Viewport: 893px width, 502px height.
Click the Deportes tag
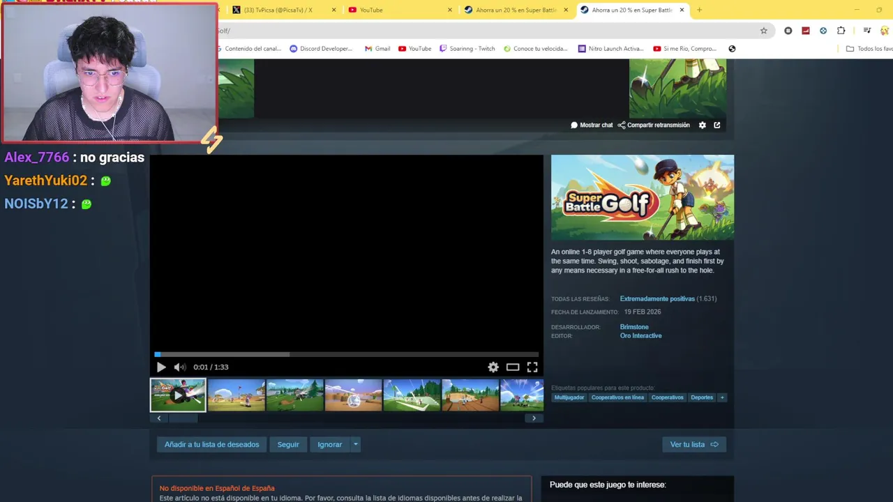click(702, 397)
